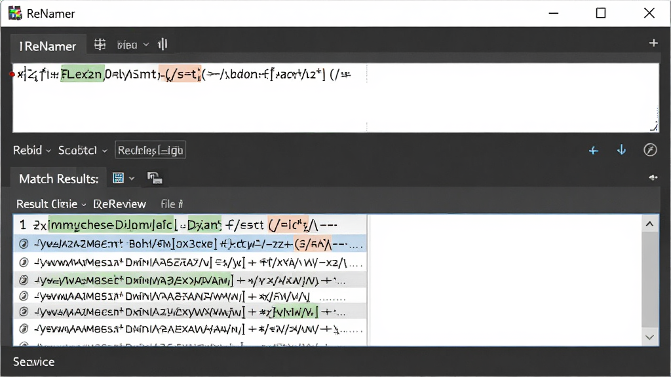Select the ReNamer tab

tap(48, 46)
